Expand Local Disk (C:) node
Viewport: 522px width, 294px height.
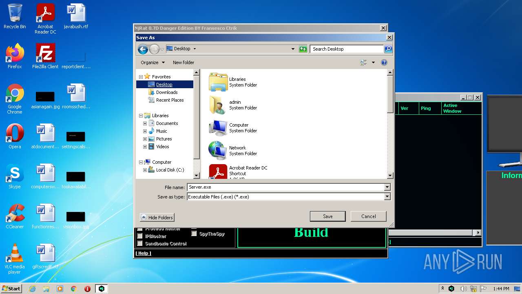coord(145,170)
